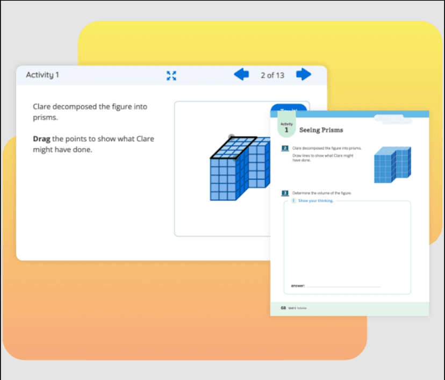Select the Seeing Prisms title
445x380 pixels.
point(321,130)
